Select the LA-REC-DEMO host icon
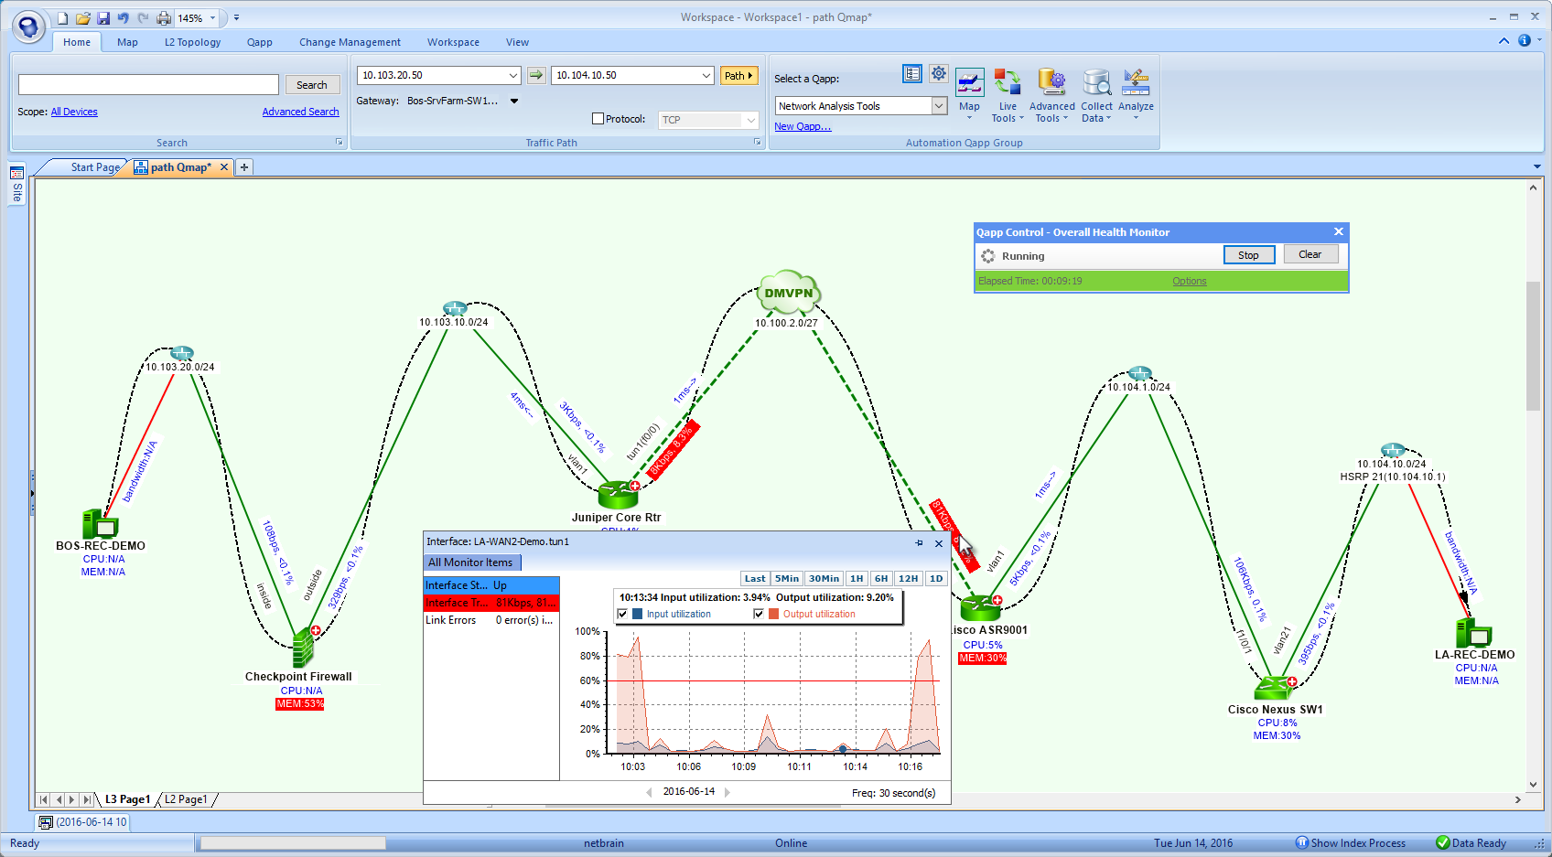The image size is (1552, 857). [x=1473, y=633]
